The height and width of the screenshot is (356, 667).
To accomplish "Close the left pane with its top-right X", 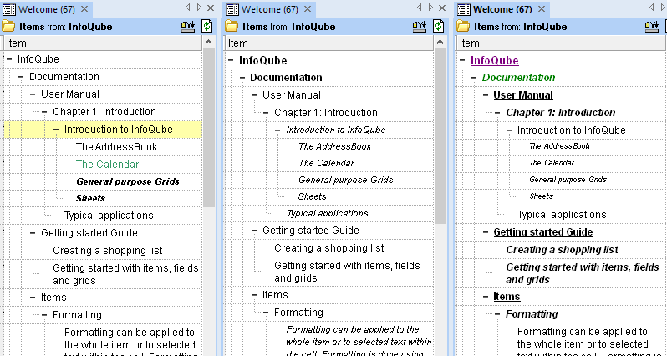I will click(211, 8).
